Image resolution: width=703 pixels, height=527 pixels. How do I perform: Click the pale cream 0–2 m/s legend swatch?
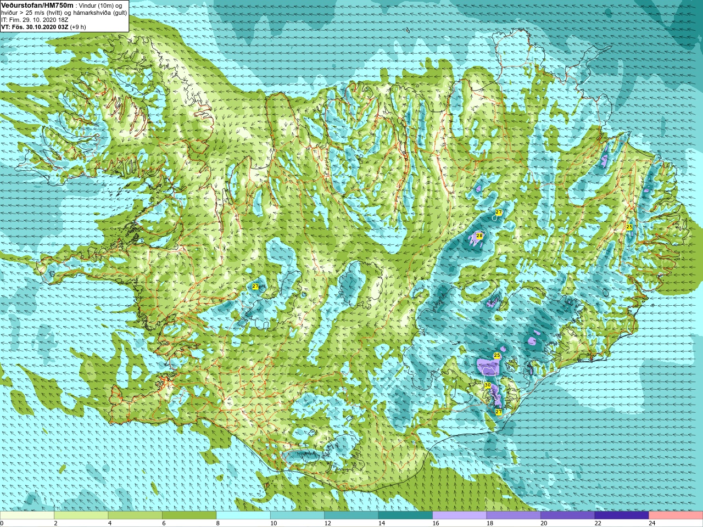click(x=27, y=515)
